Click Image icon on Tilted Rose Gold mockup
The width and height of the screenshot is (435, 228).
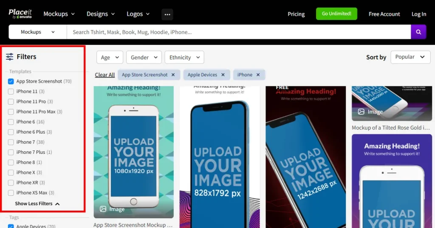361,112
